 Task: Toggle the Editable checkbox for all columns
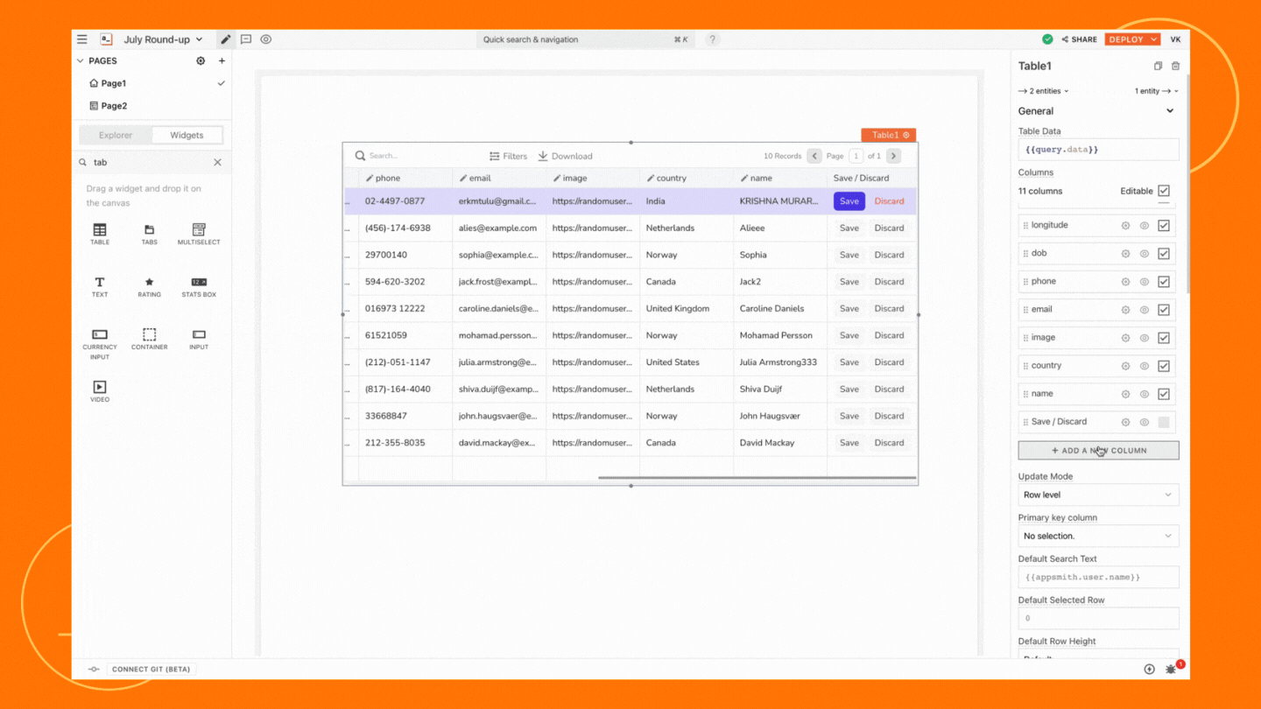pyautogui.click(x=1163, y=191)
